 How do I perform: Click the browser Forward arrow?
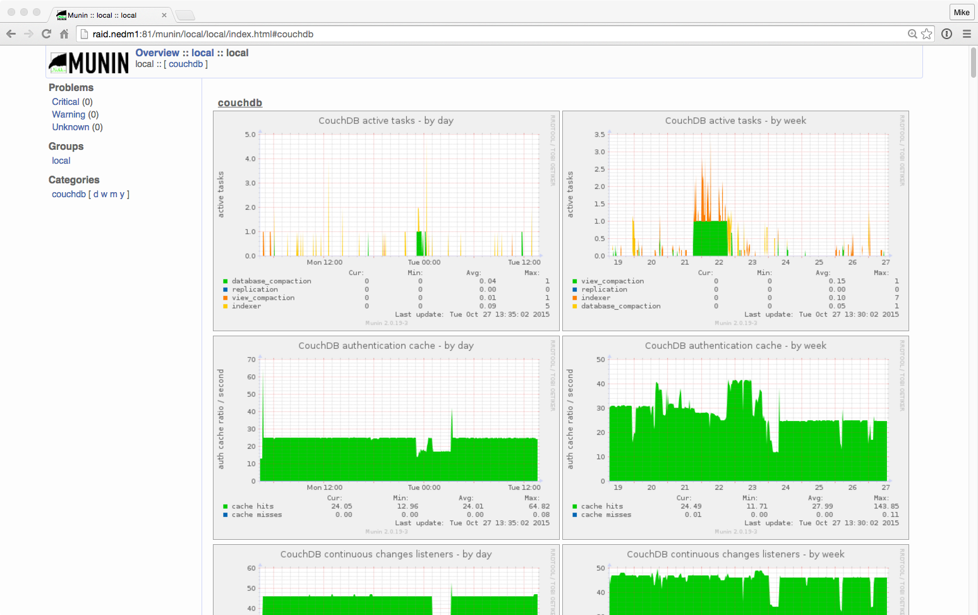28,34
